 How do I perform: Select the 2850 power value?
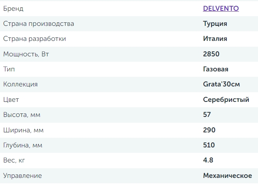pos(210,54)
